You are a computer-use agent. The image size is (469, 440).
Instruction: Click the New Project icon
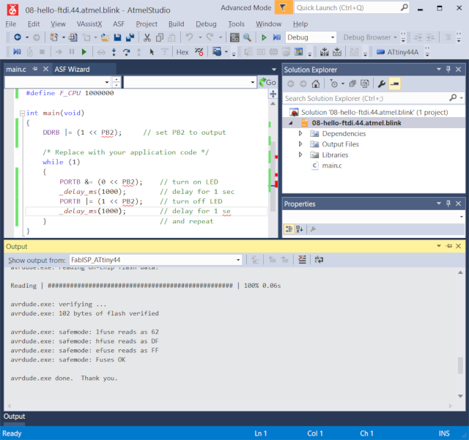53,37
